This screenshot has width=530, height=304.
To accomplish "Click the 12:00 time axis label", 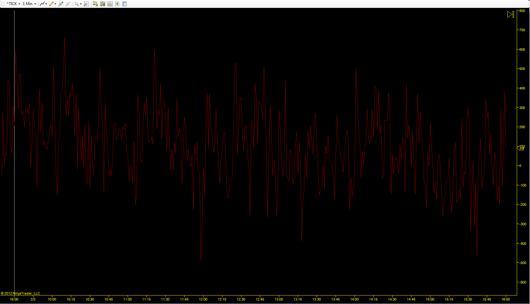I will pyautogui.click(x=203, y=299).
